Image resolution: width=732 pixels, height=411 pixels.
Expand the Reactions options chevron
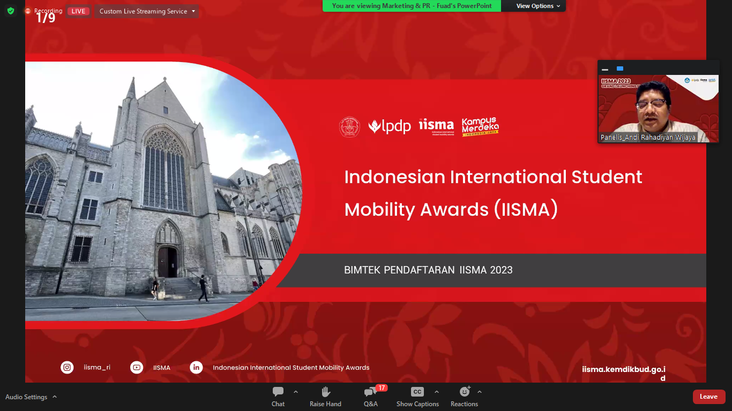[x=480, y=392]
